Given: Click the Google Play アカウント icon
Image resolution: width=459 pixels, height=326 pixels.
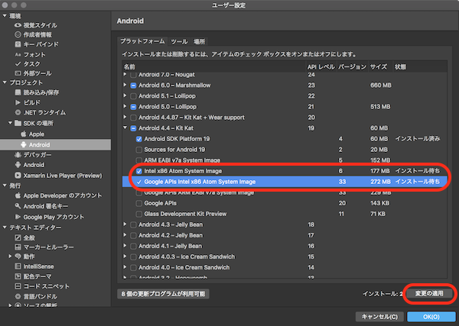Looking at the screenshot, I should [18, 217].
